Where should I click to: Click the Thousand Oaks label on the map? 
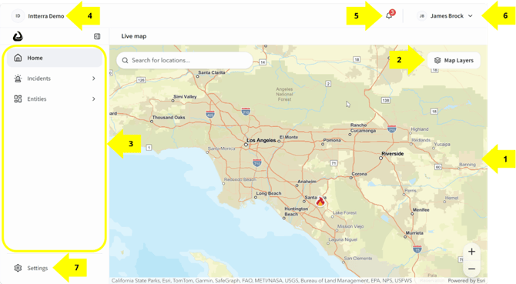coord(169,117)
